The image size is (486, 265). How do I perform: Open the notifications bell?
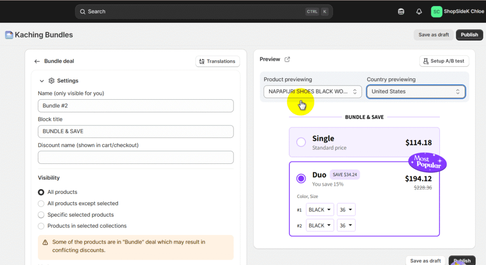419,11
